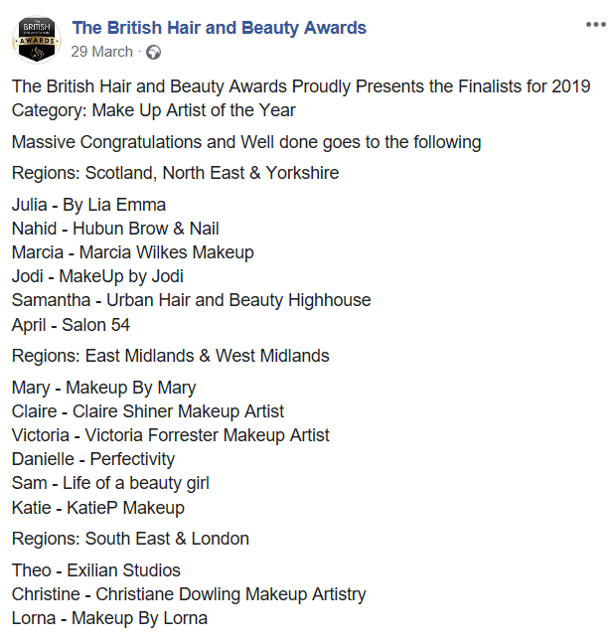Select the South East & London heading

click(x=130, y=539)
